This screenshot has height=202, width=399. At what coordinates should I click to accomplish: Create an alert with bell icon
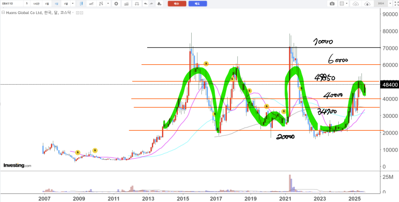(x=159, y=4)
